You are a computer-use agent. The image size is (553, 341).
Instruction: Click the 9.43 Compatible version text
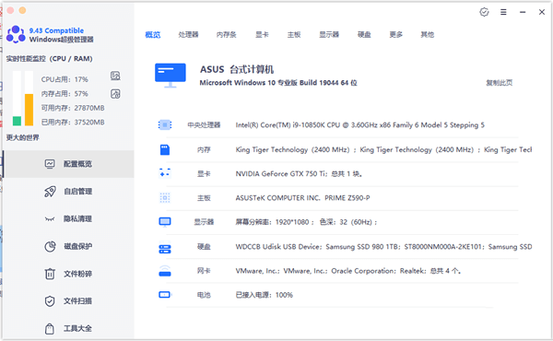point(56,30)
